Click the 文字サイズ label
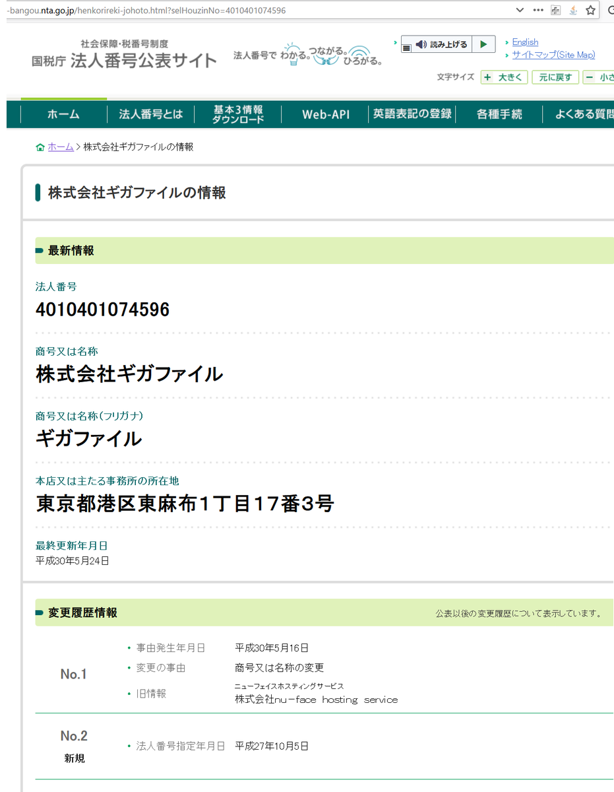This screenshot has width=614, height=792. 455,77
